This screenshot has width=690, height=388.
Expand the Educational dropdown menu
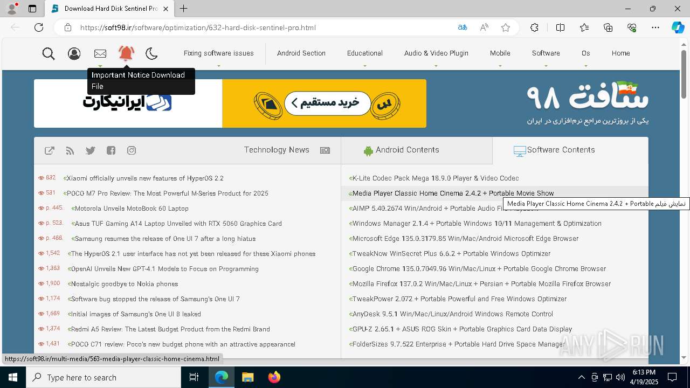pyautogui.click(x=365, y=53)
